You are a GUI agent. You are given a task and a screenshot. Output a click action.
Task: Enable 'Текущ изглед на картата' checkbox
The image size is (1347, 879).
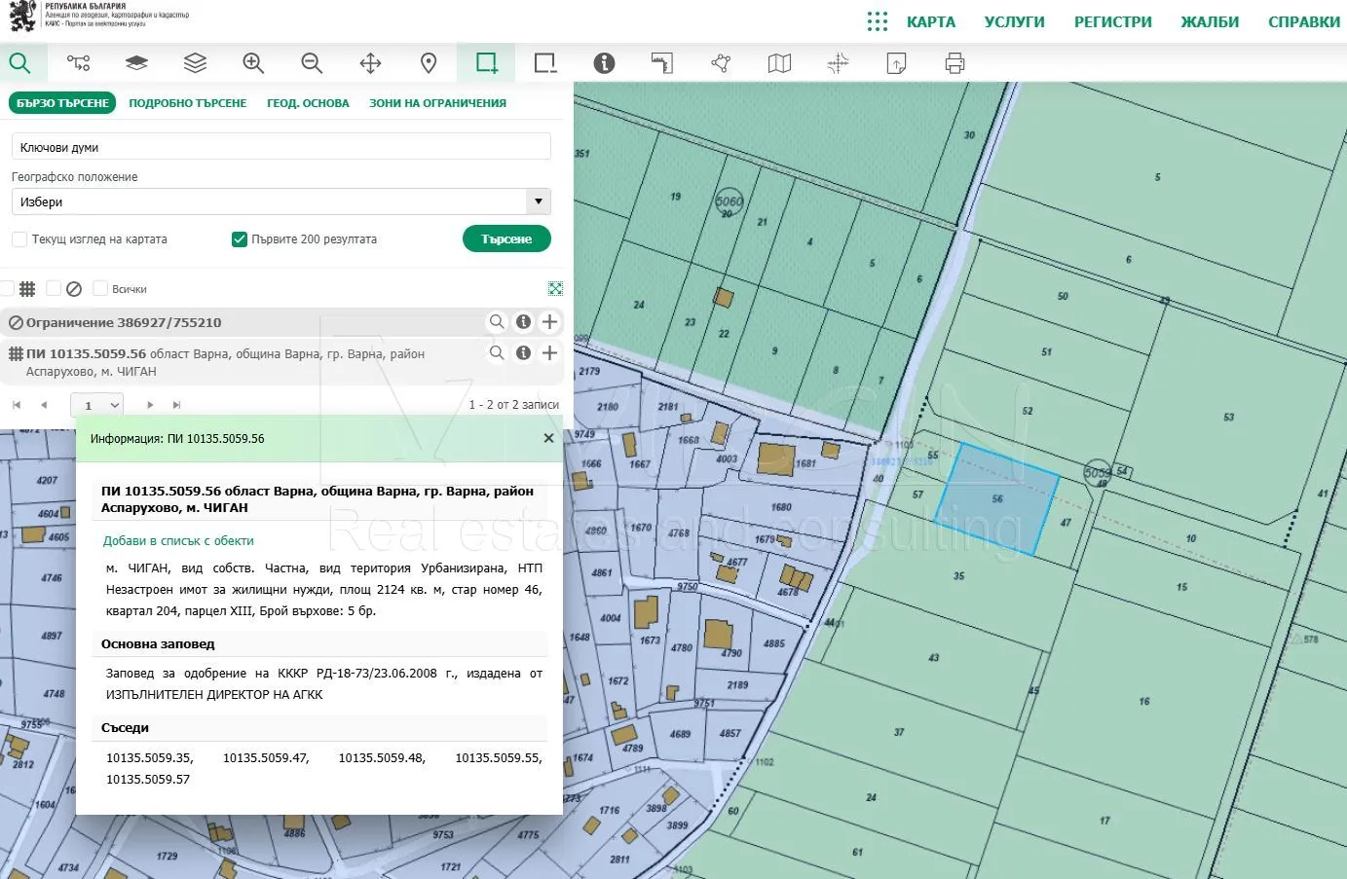point(19,239)
